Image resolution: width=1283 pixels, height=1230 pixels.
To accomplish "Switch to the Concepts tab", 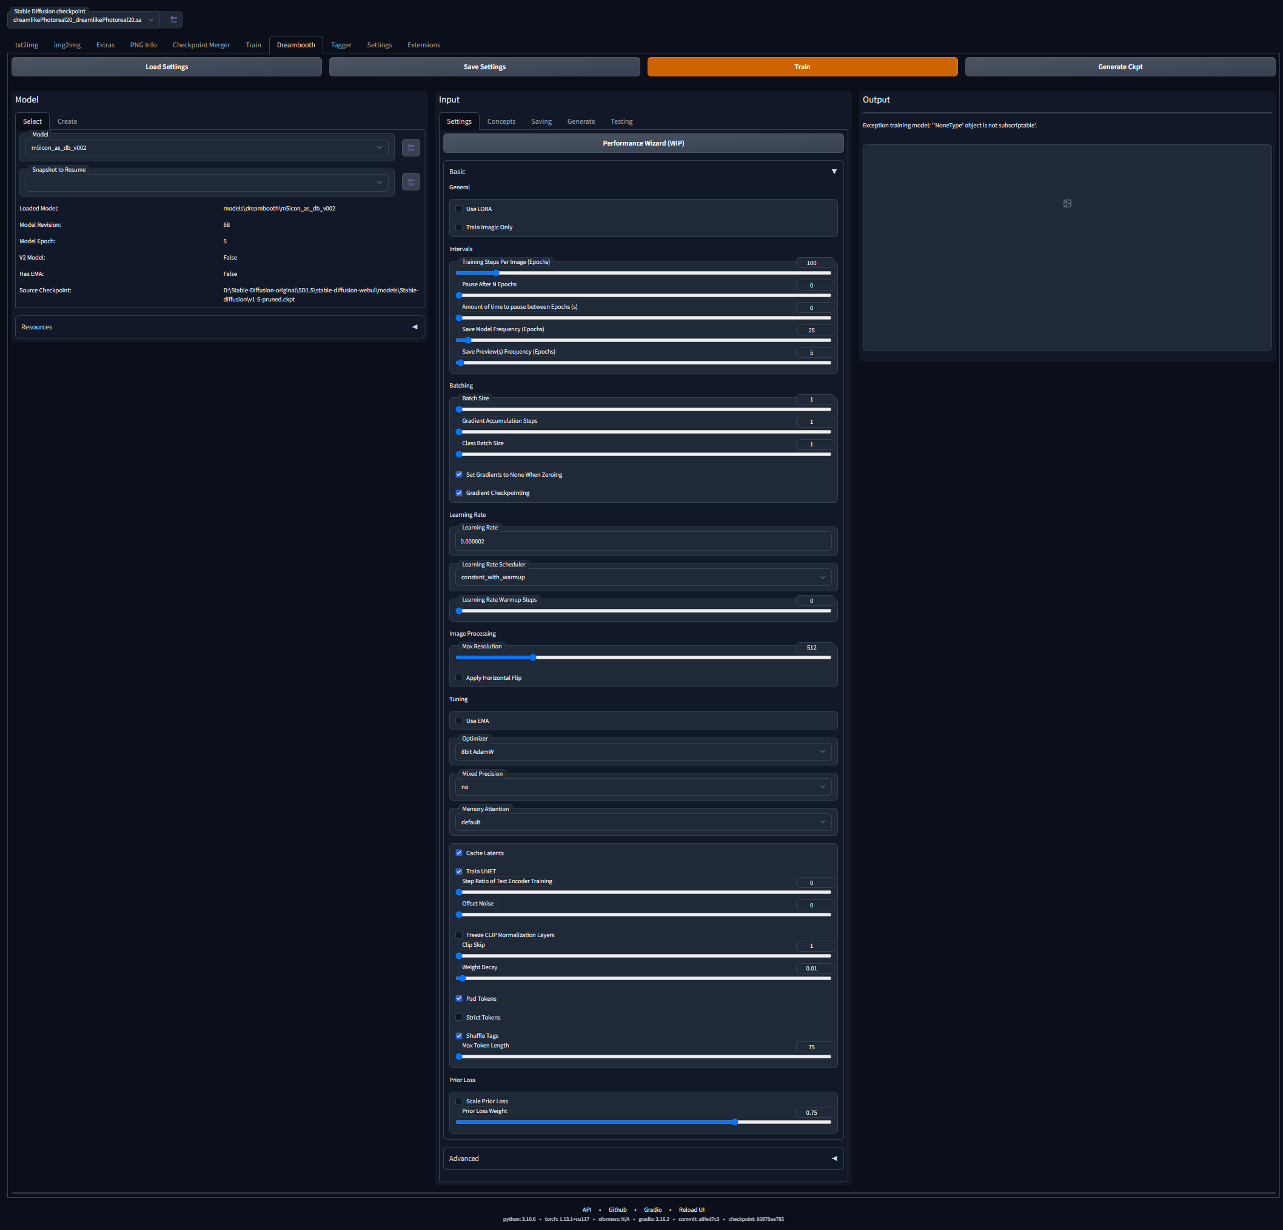I will tap(501, 122).
